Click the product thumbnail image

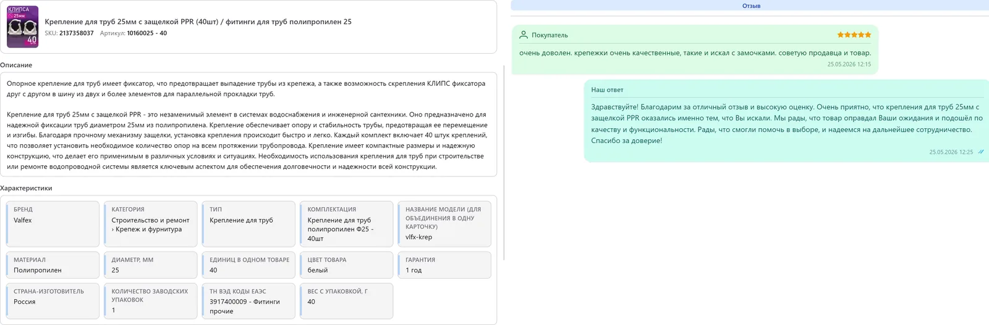(x=22, y=27)
